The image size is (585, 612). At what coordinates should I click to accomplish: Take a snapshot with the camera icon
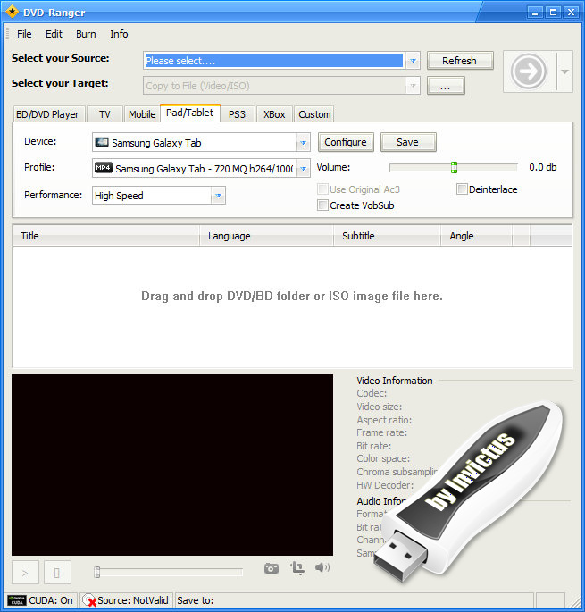click(272, 568)
